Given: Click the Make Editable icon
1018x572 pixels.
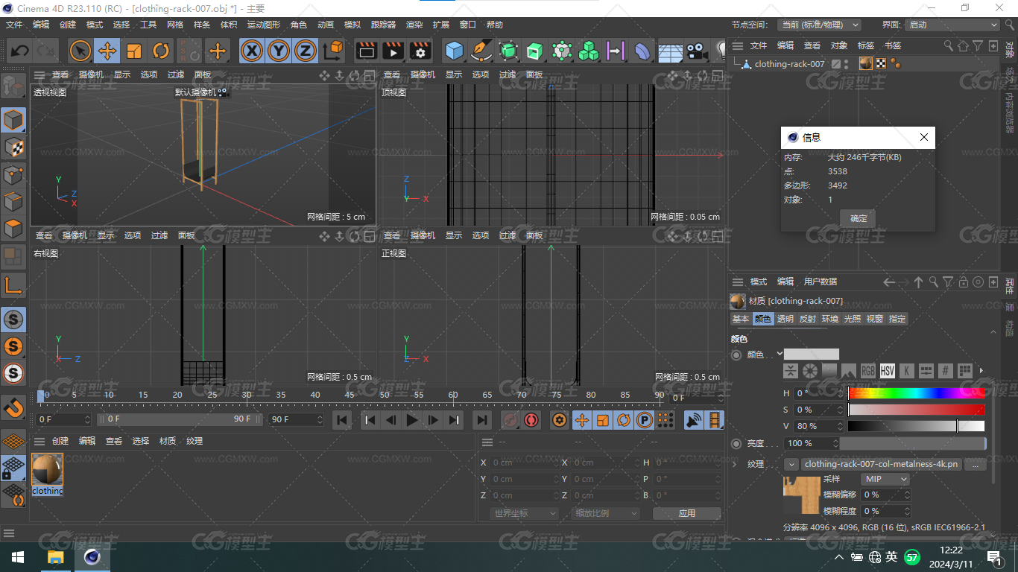Looking at the screenshot, I should [14, 86].
